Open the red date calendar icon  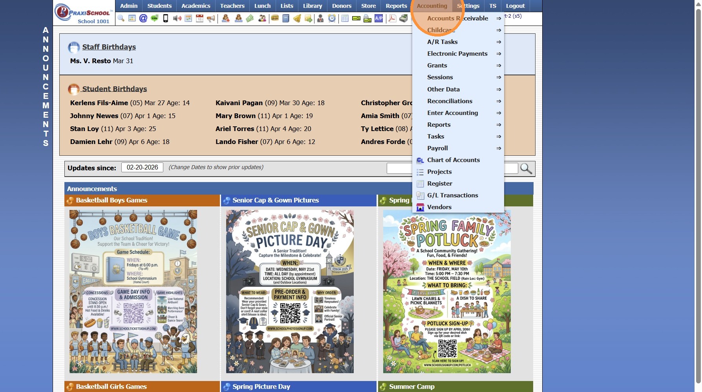click(x=199, y=18)
